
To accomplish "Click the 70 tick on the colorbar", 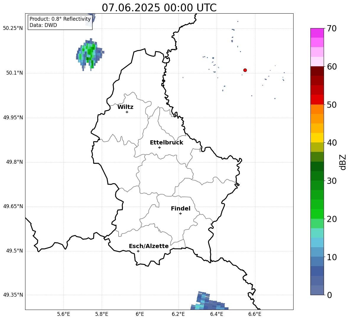I will [x=332, y=28].
